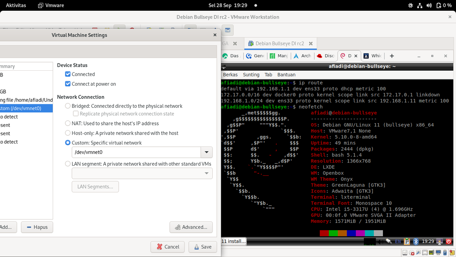Click Cancel in Virtual Machine Settings
This screenshot has width=456, height=257.
point(167,247)
